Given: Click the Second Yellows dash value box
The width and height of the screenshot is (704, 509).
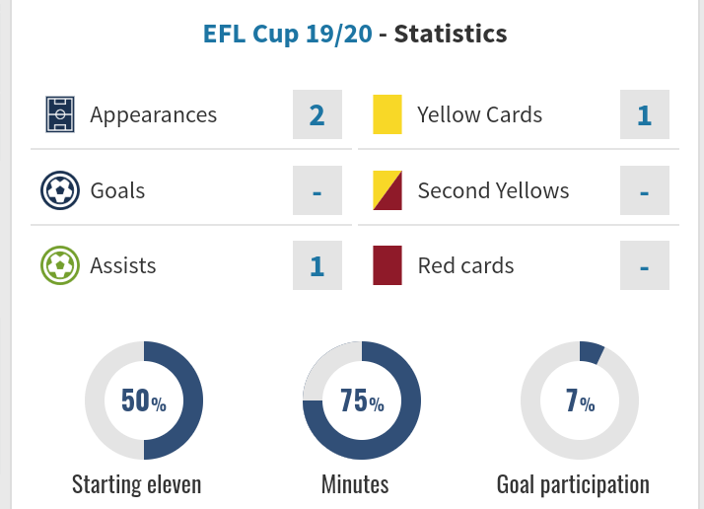Looking at the screenshot, I should tap(645, 189).
